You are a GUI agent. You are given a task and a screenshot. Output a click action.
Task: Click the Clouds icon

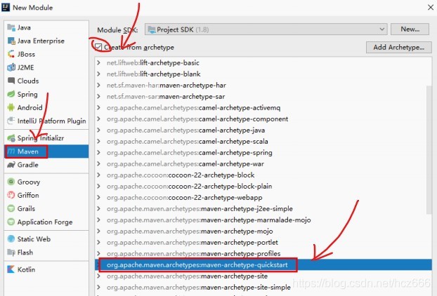(11, 81)
